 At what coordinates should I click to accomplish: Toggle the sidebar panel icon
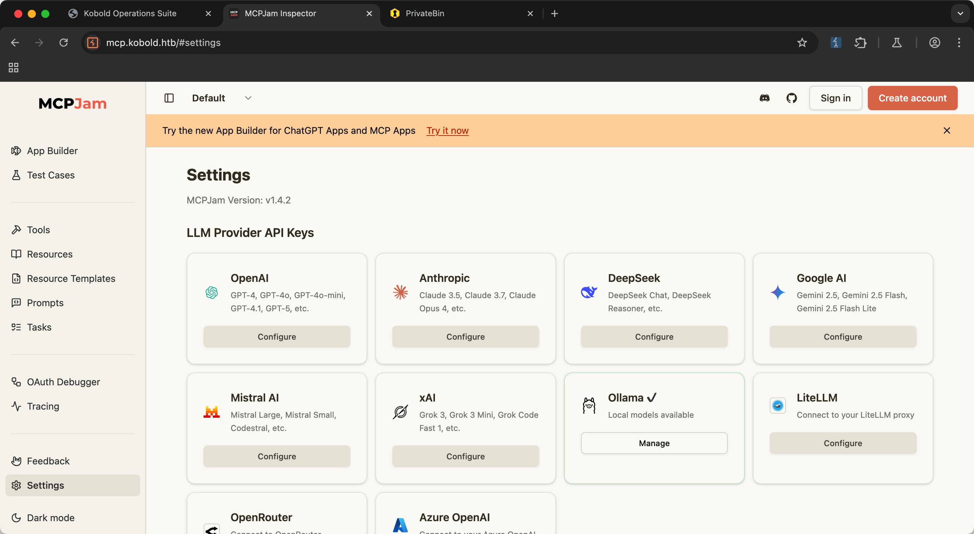(x=169, y=98)
